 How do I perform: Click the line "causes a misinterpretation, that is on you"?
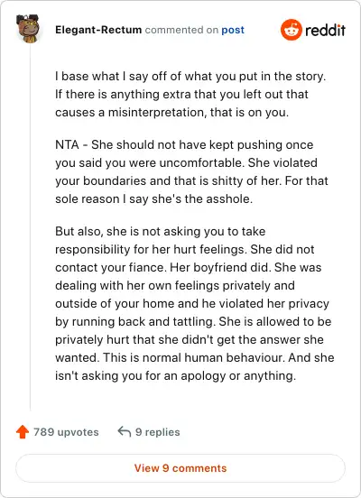(171, 113)
